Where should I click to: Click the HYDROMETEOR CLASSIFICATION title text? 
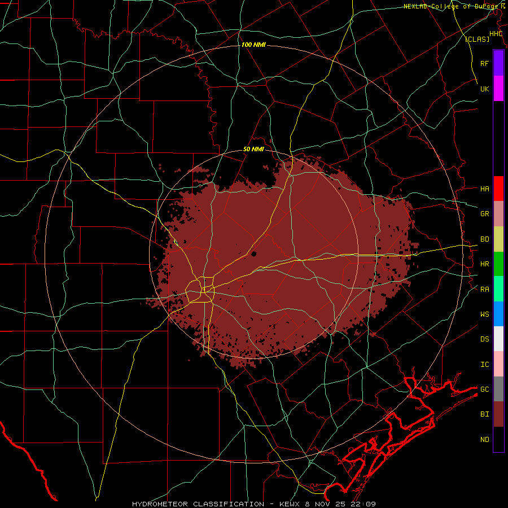[x=198, y=504]
